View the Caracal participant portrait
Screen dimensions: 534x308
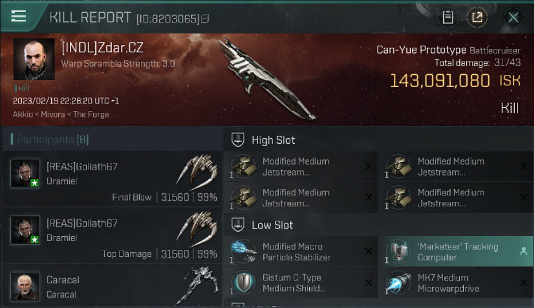[25, 286]
